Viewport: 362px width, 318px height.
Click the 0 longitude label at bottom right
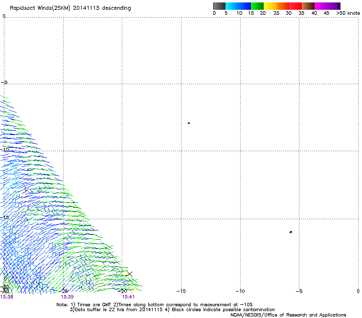[x=358, y=291]
